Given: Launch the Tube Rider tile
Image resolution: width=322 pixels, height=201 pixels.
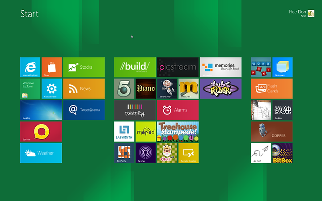Looking at the screenshot, I should point(221,88).
